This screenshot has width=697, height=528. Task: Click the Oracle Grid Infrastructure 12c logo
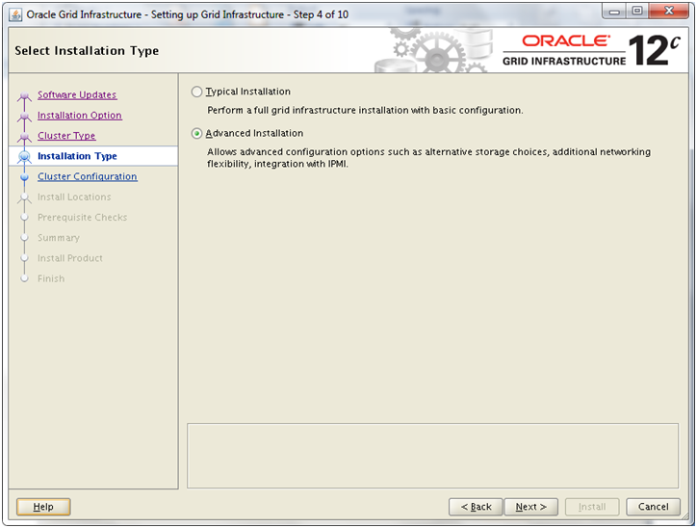[591, 50]
